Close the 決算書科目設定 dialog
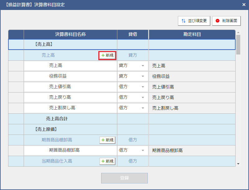The height and width of the screenshot is (190, 249). [x=244, y=5]
